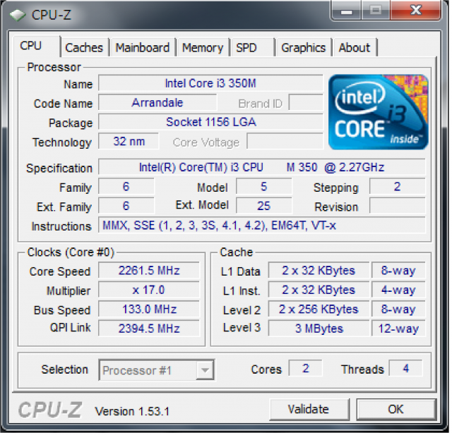452x435 pixels.
Task: Click Level 3 size '3 MBytes'
Action: pos(320,330)
